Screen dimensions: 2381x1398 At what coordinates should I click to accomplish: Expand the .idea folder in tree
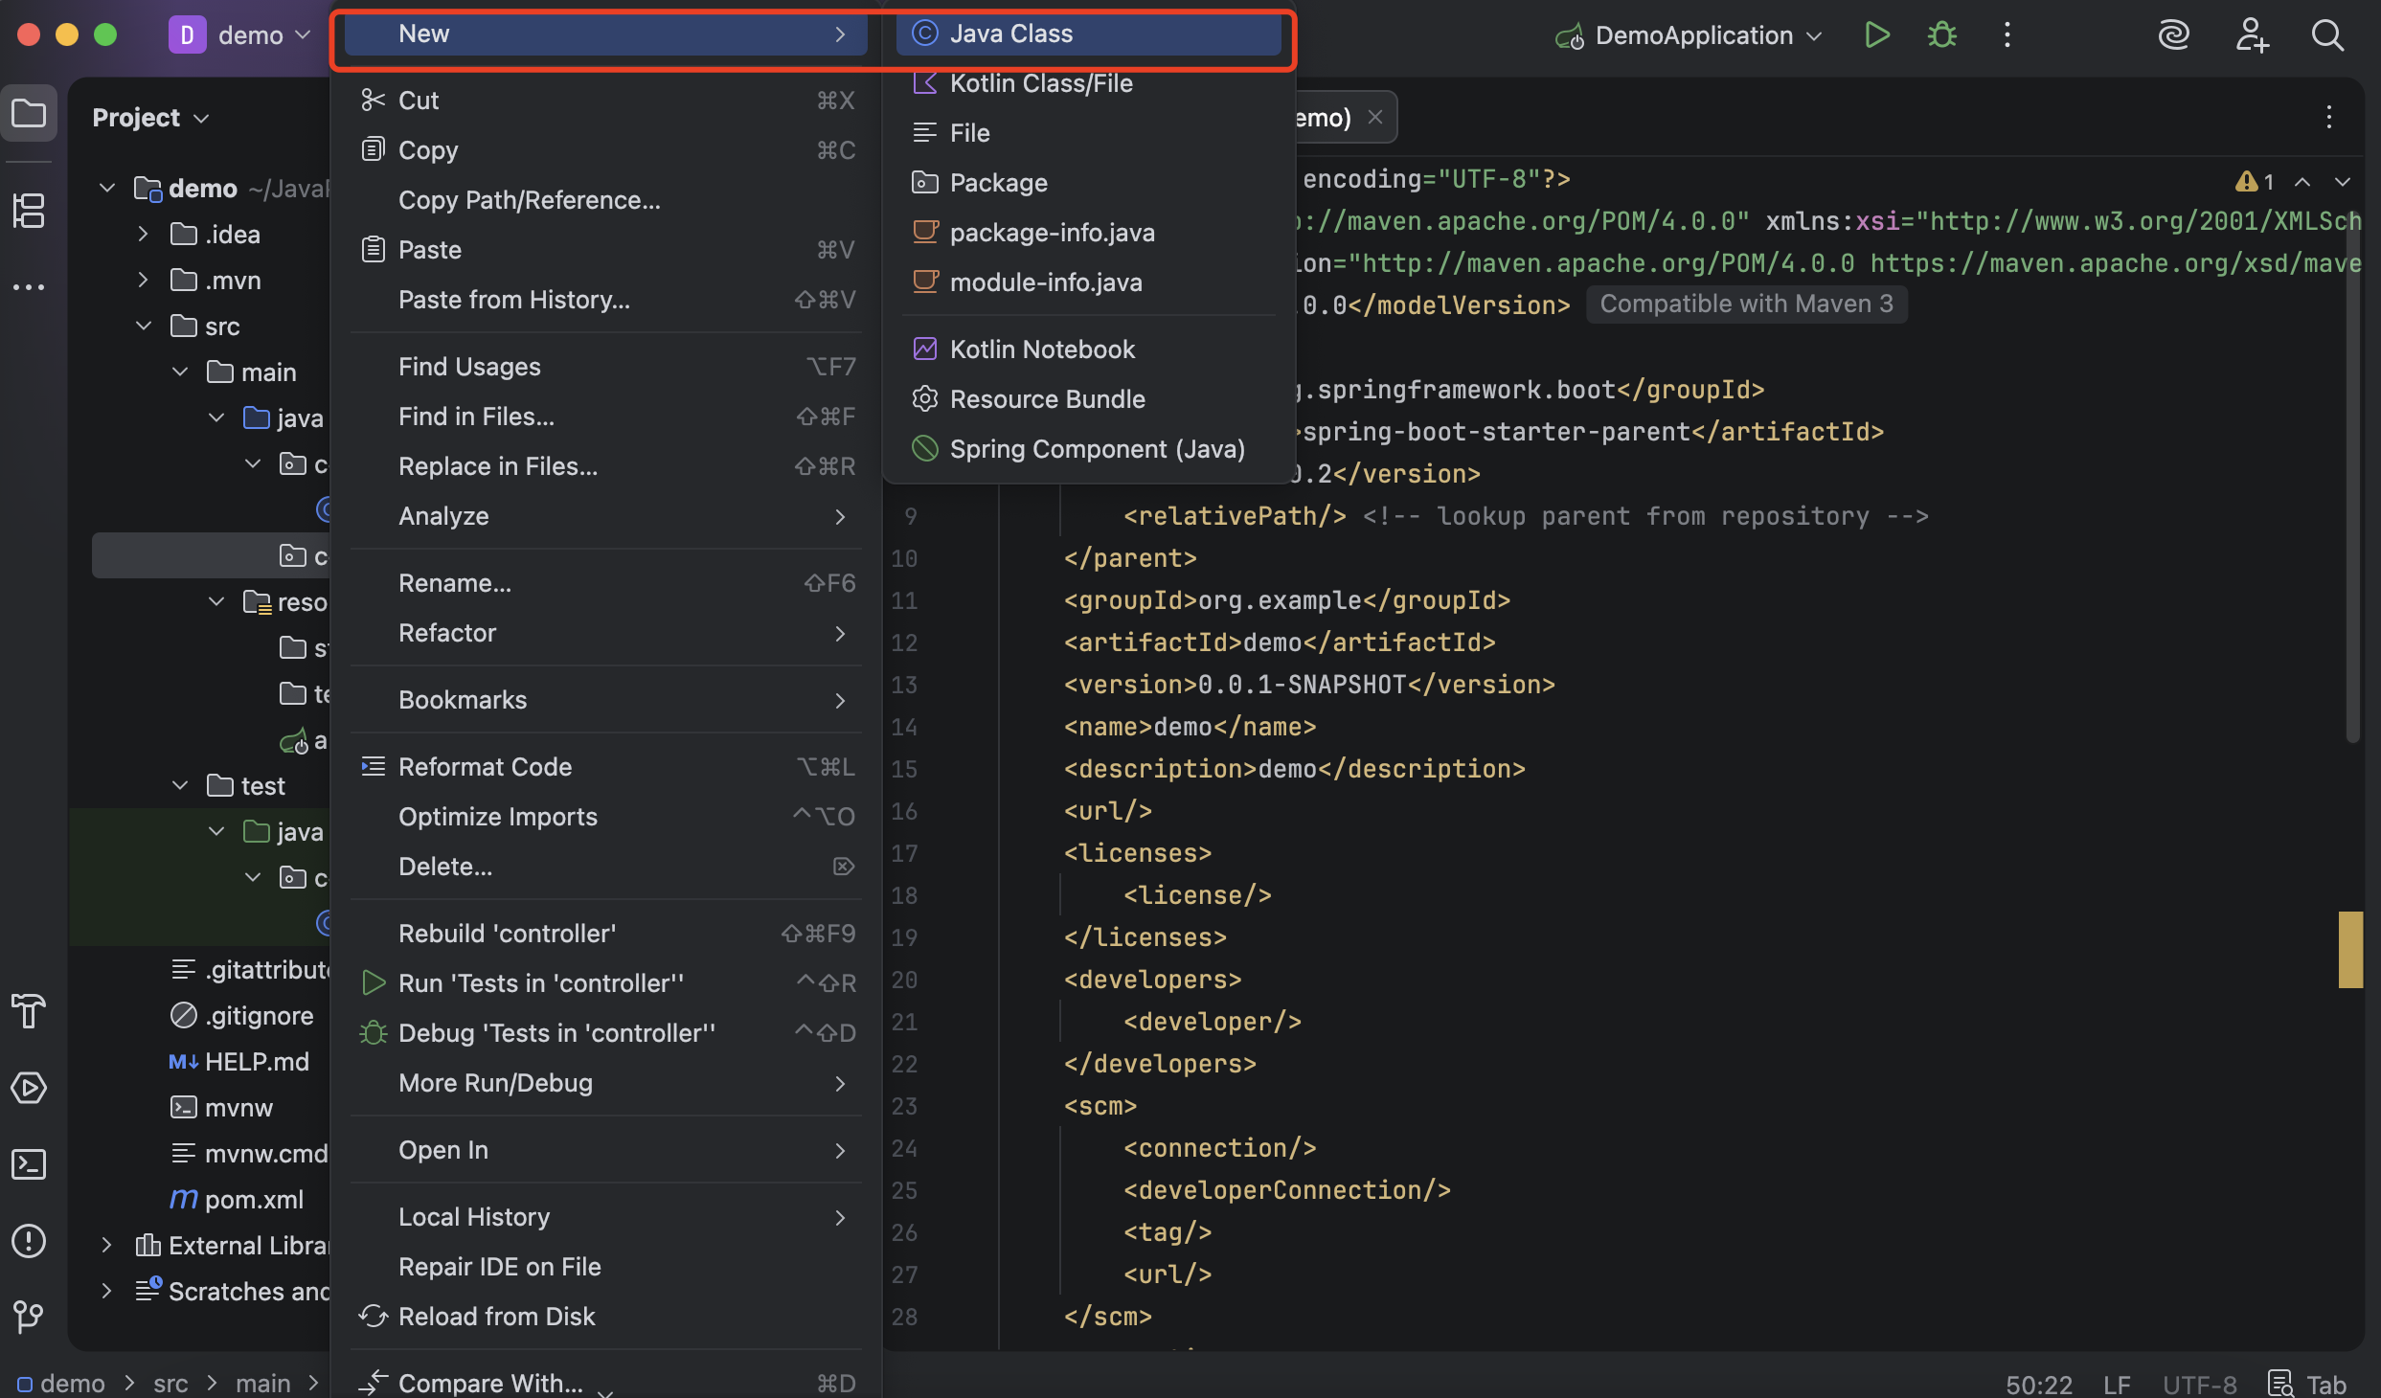pyautogui.click(x=143, y=234)
